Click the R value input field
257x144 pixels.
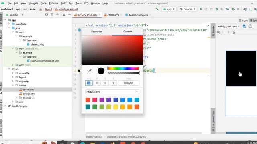(x=97, y=83)
